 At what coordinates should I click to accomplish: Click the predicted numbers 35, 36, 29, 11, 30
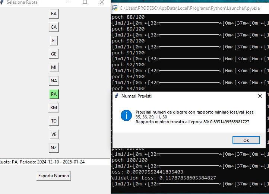coord(151,117)
